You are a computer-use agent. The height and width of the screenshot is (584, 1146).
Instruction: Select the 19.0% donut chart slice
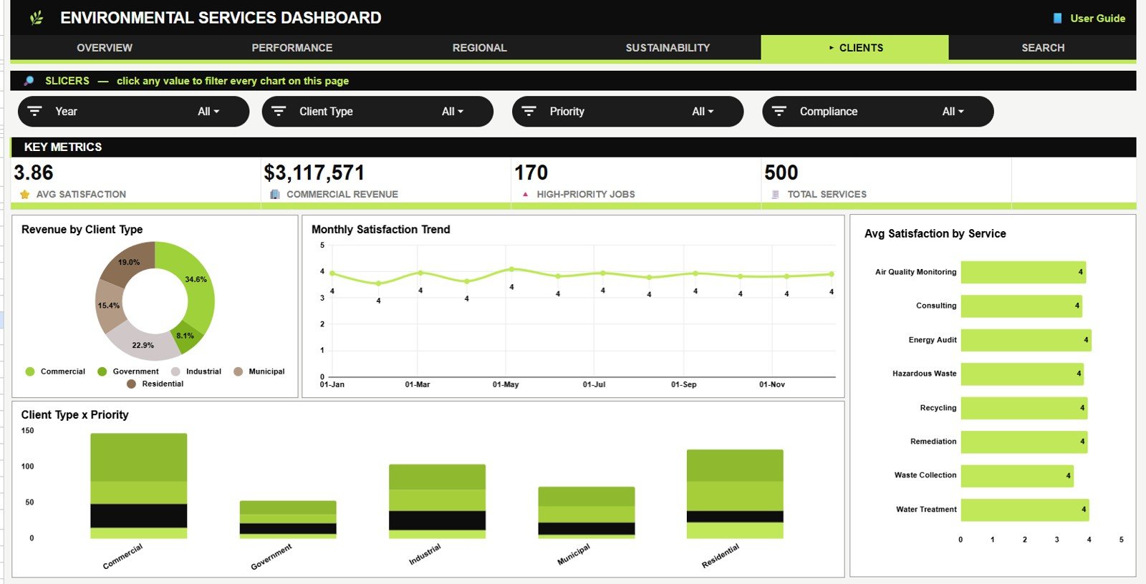tap(129, 262)
